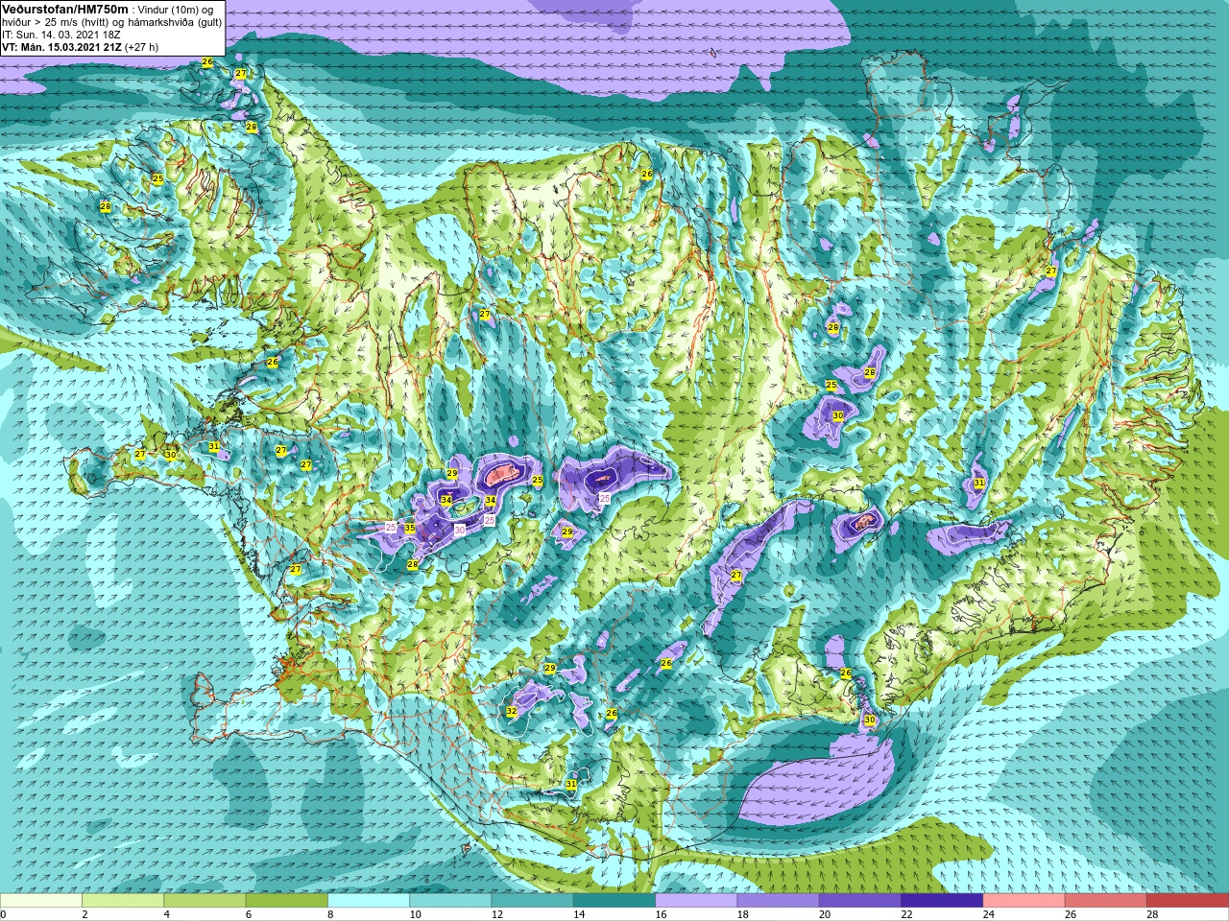This screenshot has width=1229, height=921.
Task: Click the 16–18 m/s lavender legend swatch
Action: point(696,901)
